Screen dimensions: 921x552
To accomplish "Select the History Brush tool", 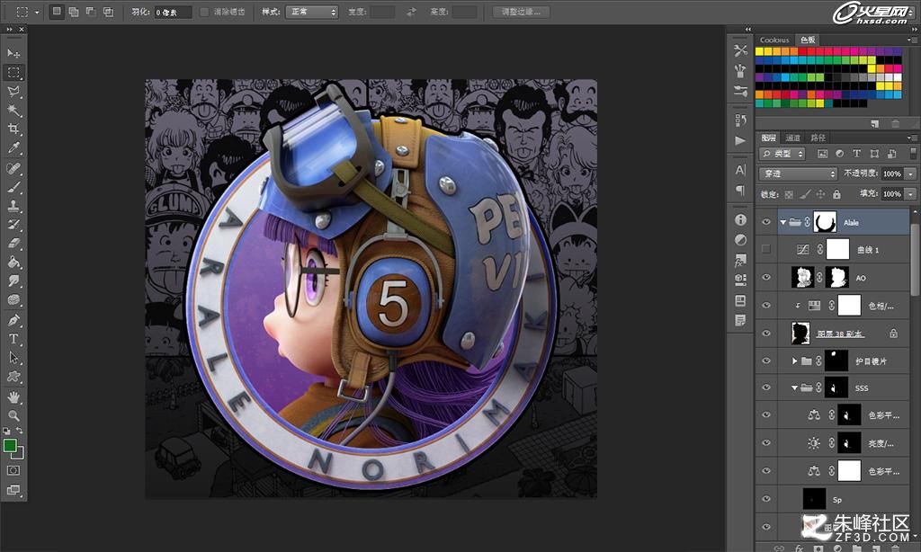I will pyautogui.click(x=13, y=225).
